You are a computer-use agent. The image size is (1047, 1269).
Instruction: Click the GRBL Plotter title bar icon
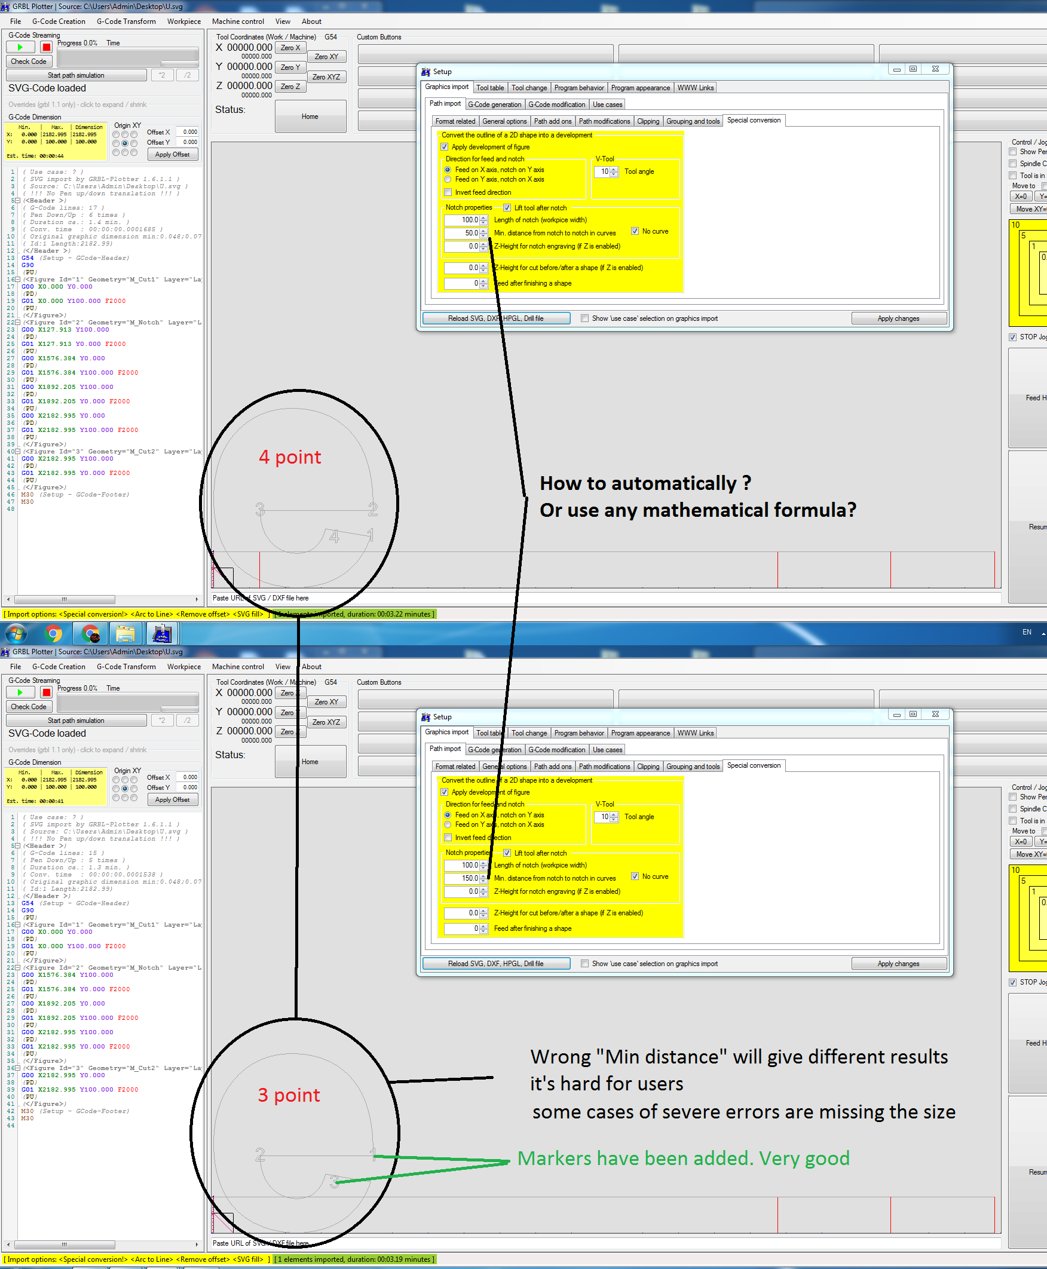coord(5,7)
